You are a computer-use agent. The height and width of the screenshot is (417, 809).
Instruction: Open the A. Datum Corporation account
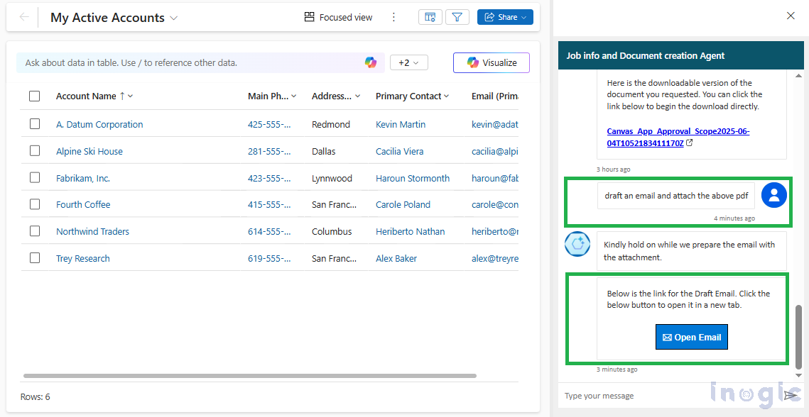[x=99, y=124]
